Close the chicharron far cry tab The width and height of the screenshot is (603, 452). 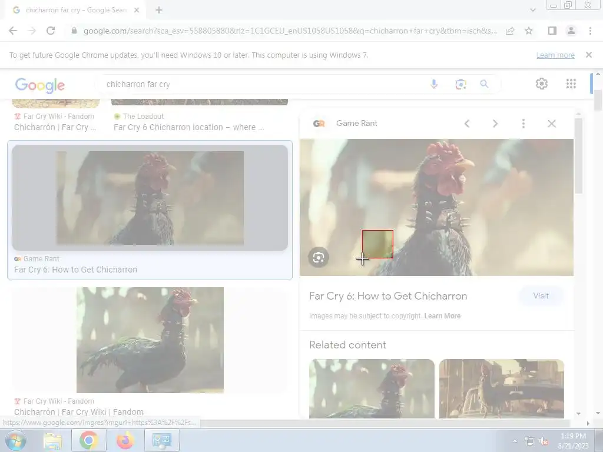tap(137, 11)
